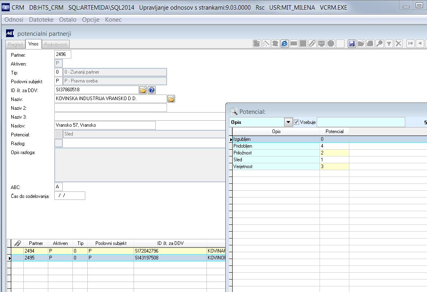This screenshot has height=292, width=427.
Task: Select the paperclip attachments icon
Action: [312, 44]
